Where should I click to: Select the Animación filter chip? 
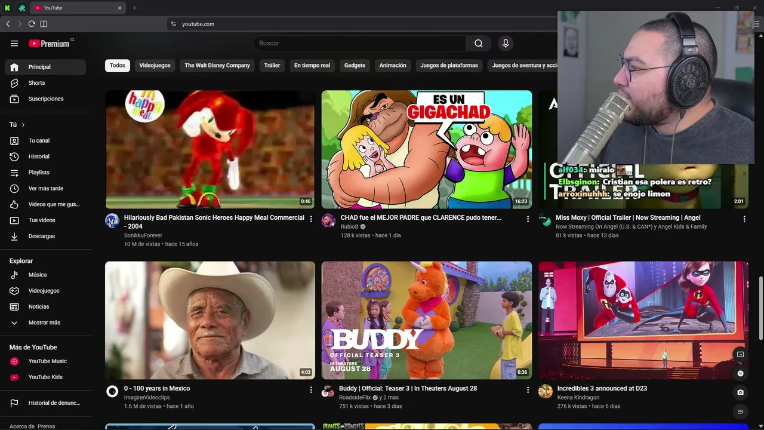click(x=393, y=65)
